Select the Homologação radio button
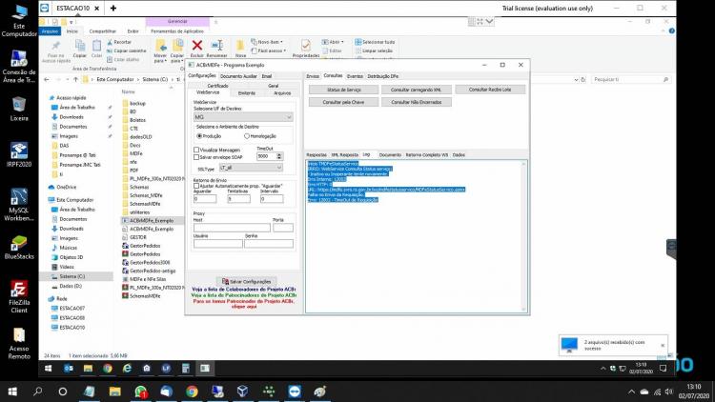 click(x=247, y=136)
